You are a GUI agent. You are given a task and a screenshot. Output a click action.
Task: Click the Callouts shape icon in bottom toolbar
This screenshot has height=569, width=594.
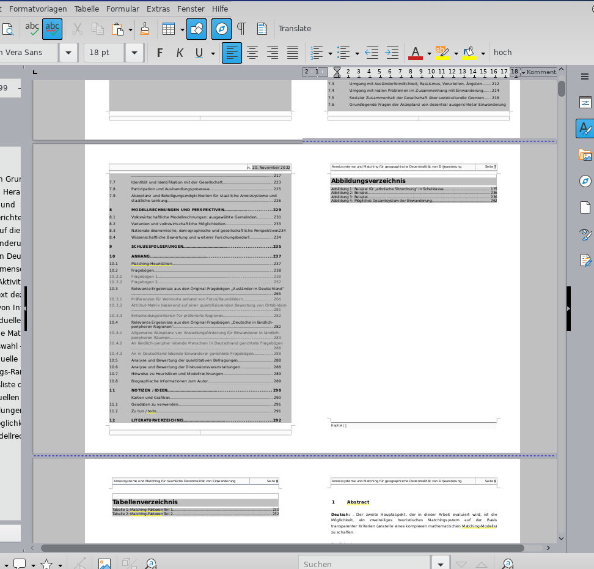point(20,563)
